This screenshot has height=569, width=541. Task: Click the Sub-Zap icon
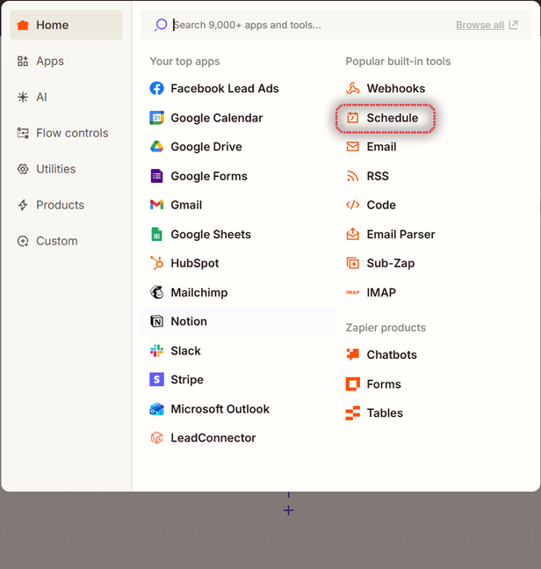pos(352,263)
